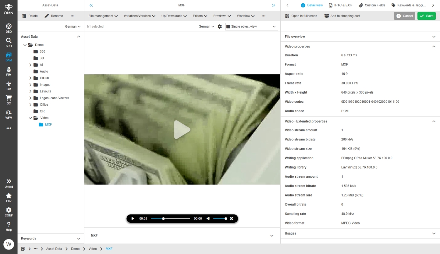440x254 pixels.
Task: Change center panel language from German
Action: [207, 26]
